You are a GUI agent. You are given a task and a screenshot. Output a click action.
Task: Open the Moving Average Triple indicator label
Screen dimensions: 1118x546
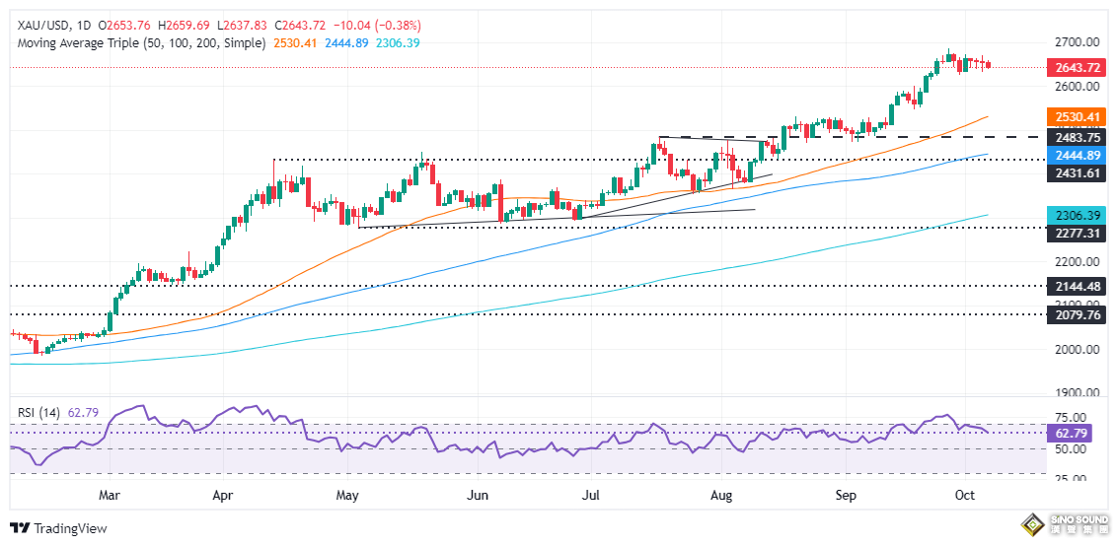click(138, 43)
